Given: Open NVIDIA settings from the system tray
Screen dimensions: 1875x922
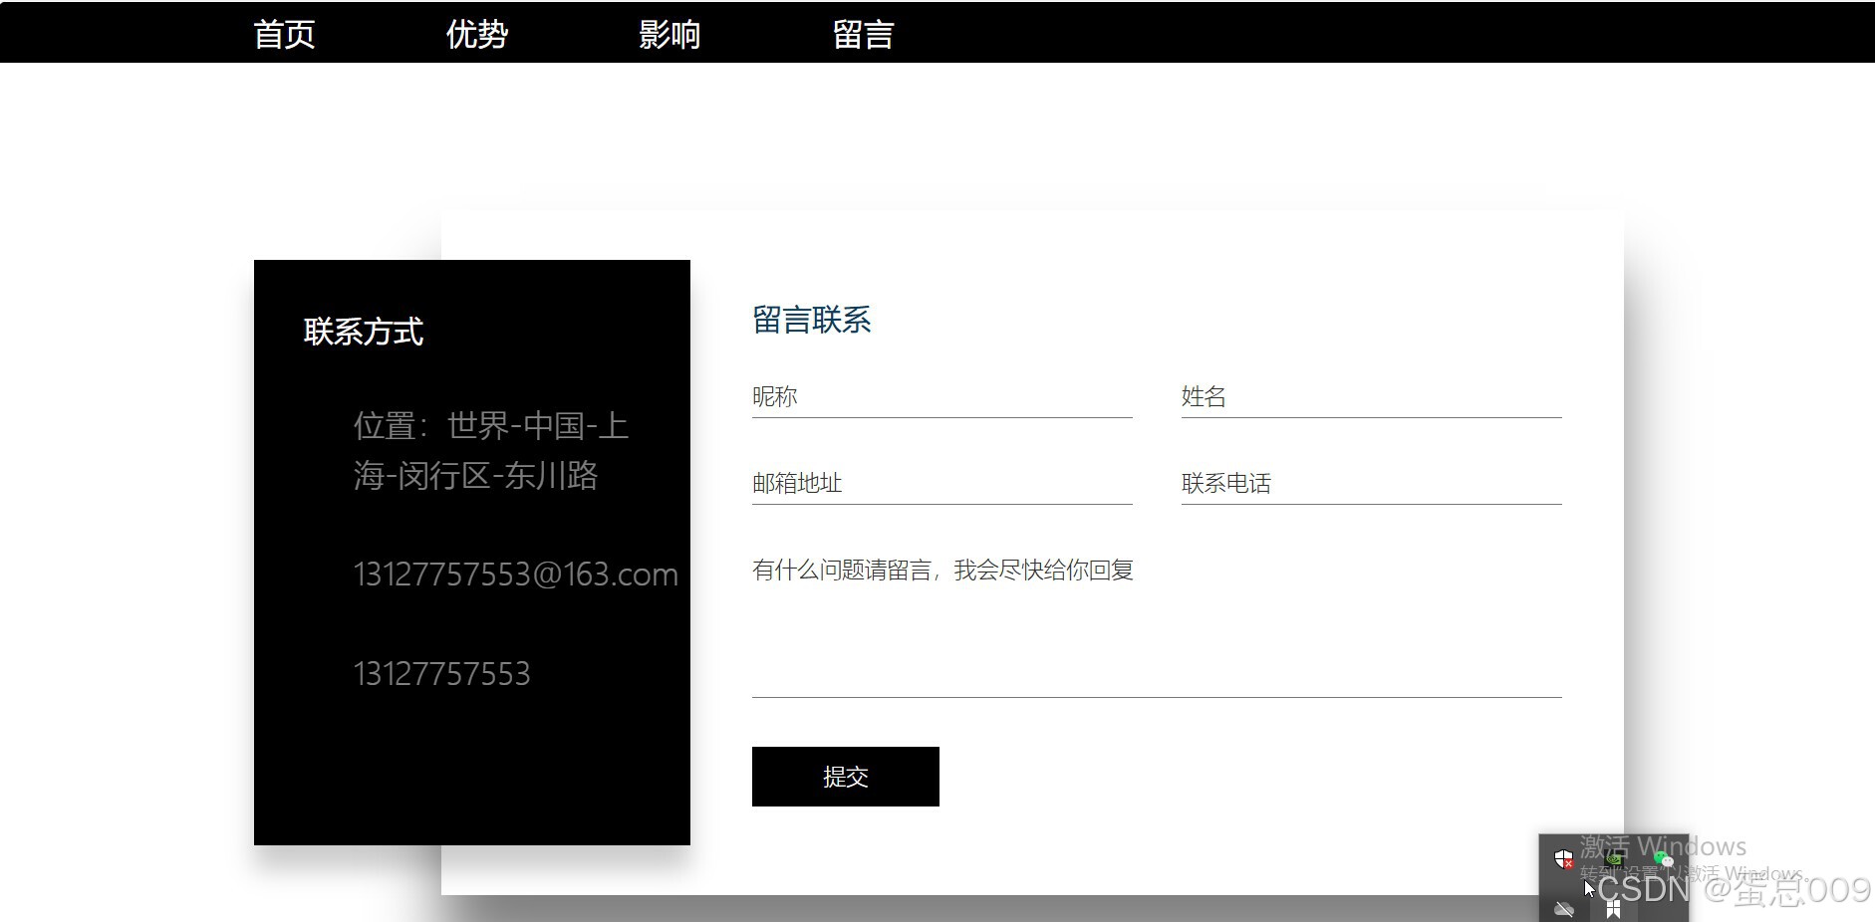Looking at the screenshot, I should click(x=1614, y=859).
